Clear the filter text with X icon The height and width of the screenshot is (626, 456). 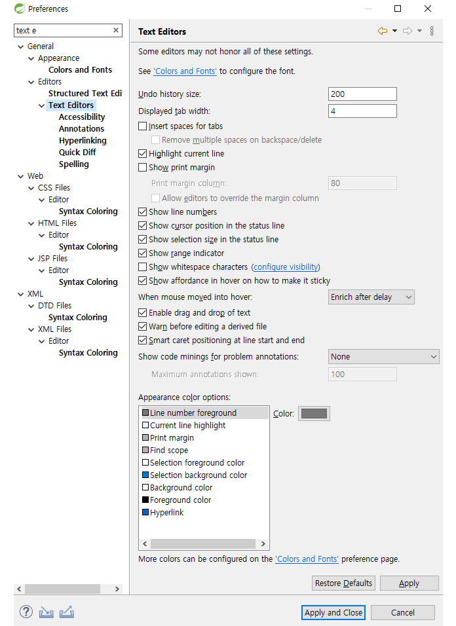tap(116, 30)
